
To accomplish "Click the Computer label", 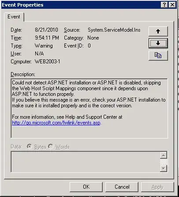I will 21,62.
